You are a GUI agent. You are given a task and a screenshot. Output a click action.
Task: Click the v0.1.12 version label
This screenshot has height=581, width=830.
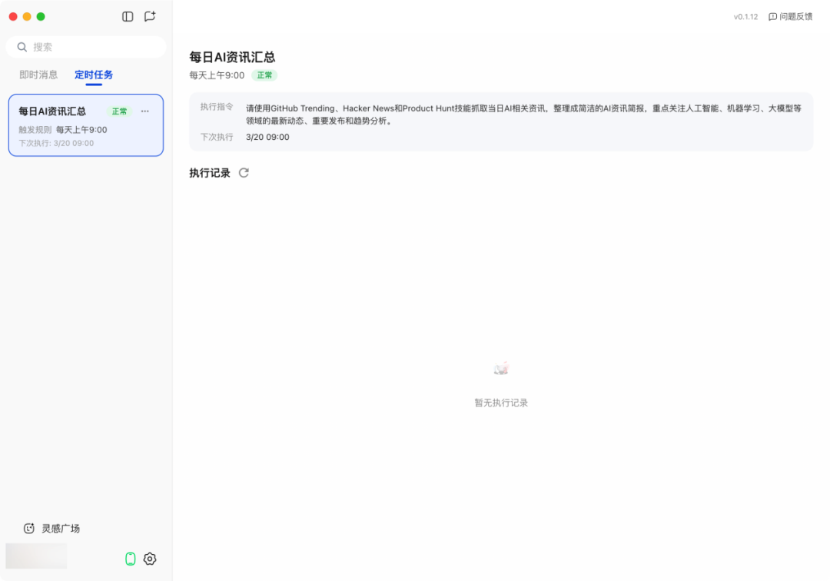(745, 16)
